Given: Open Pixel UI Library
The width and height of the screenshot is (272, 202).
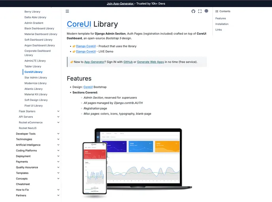Looking at the screenshot, I should coord(34,106).
